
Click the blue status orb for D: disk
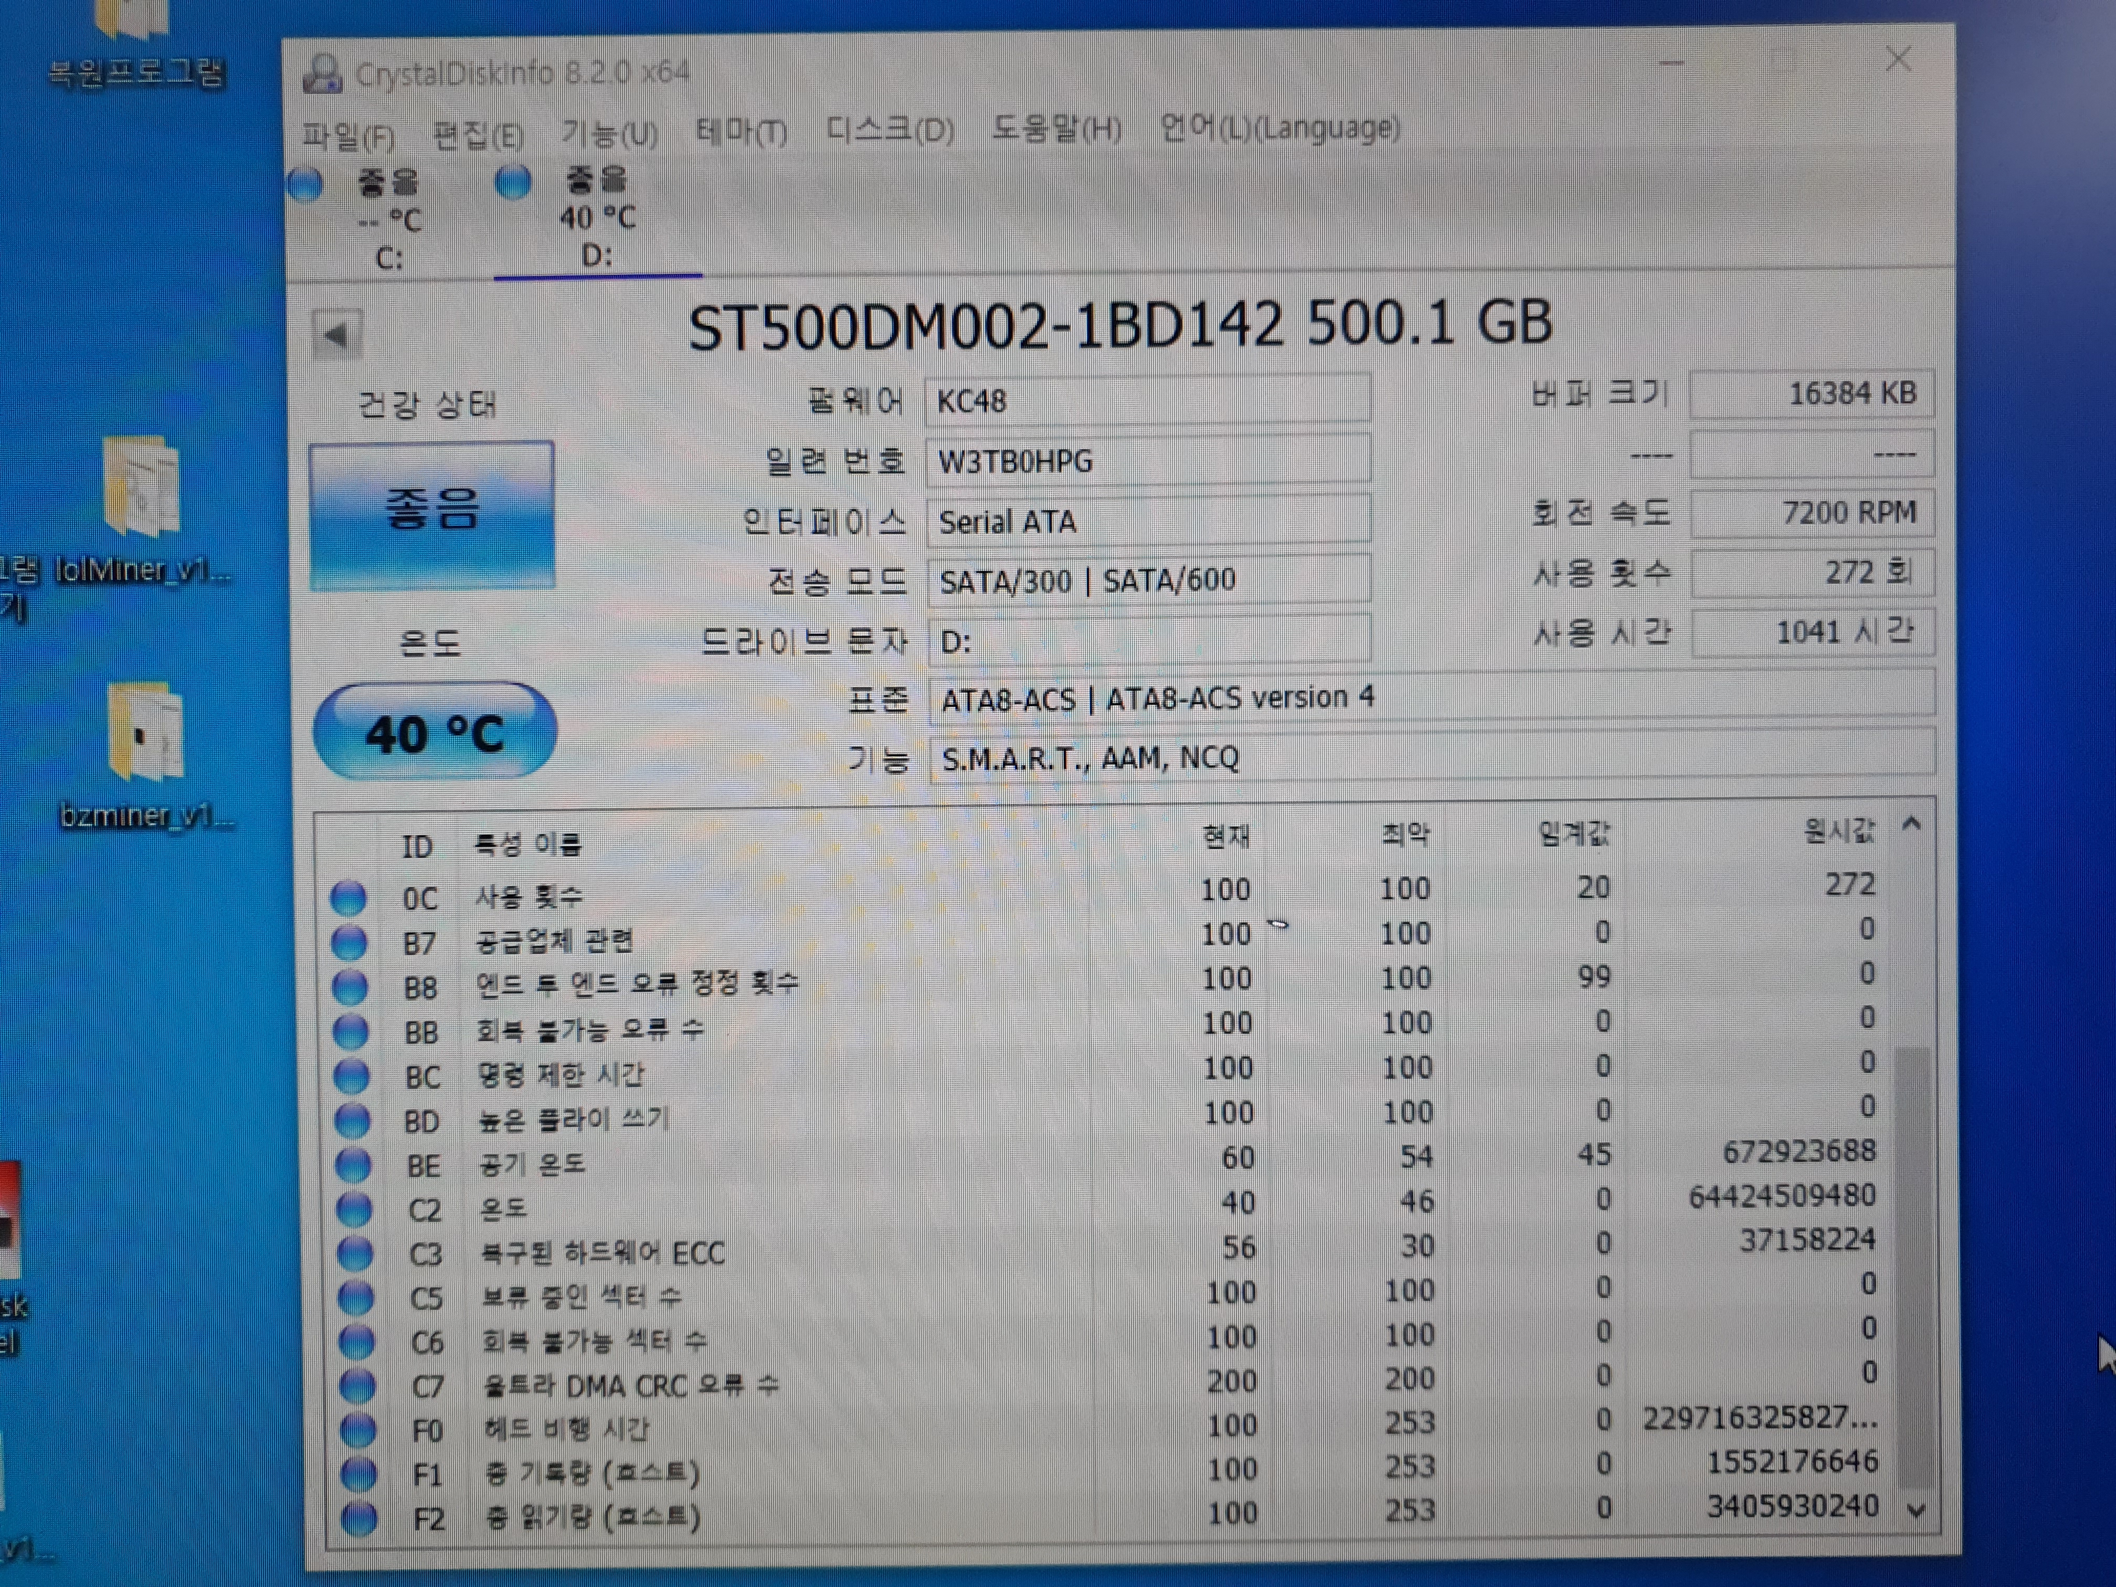click(x=514, y=182)
